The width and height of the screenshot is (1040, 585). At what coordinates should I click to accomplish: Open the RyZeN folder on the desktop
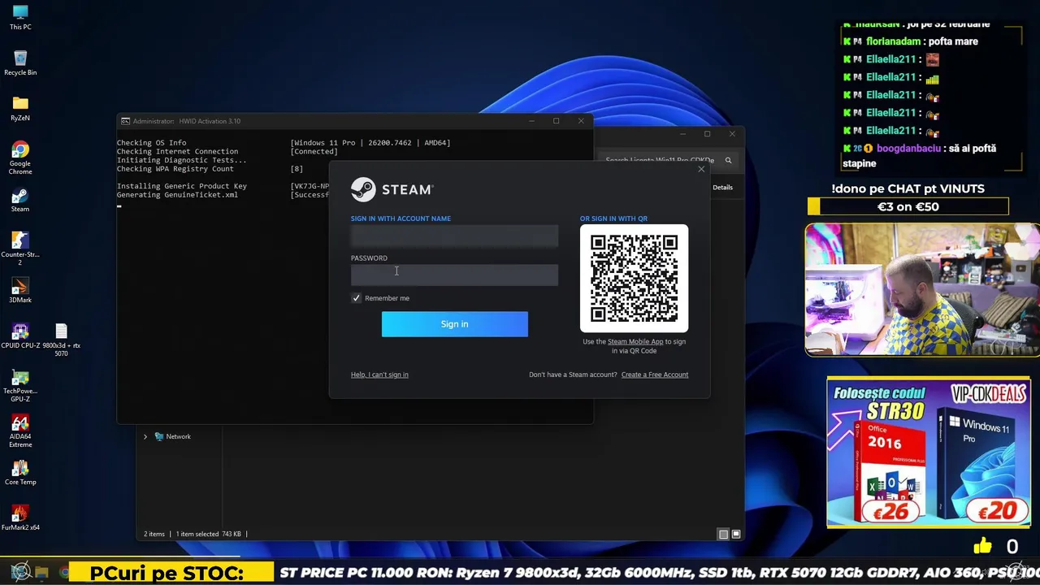[x=20, y=108]
